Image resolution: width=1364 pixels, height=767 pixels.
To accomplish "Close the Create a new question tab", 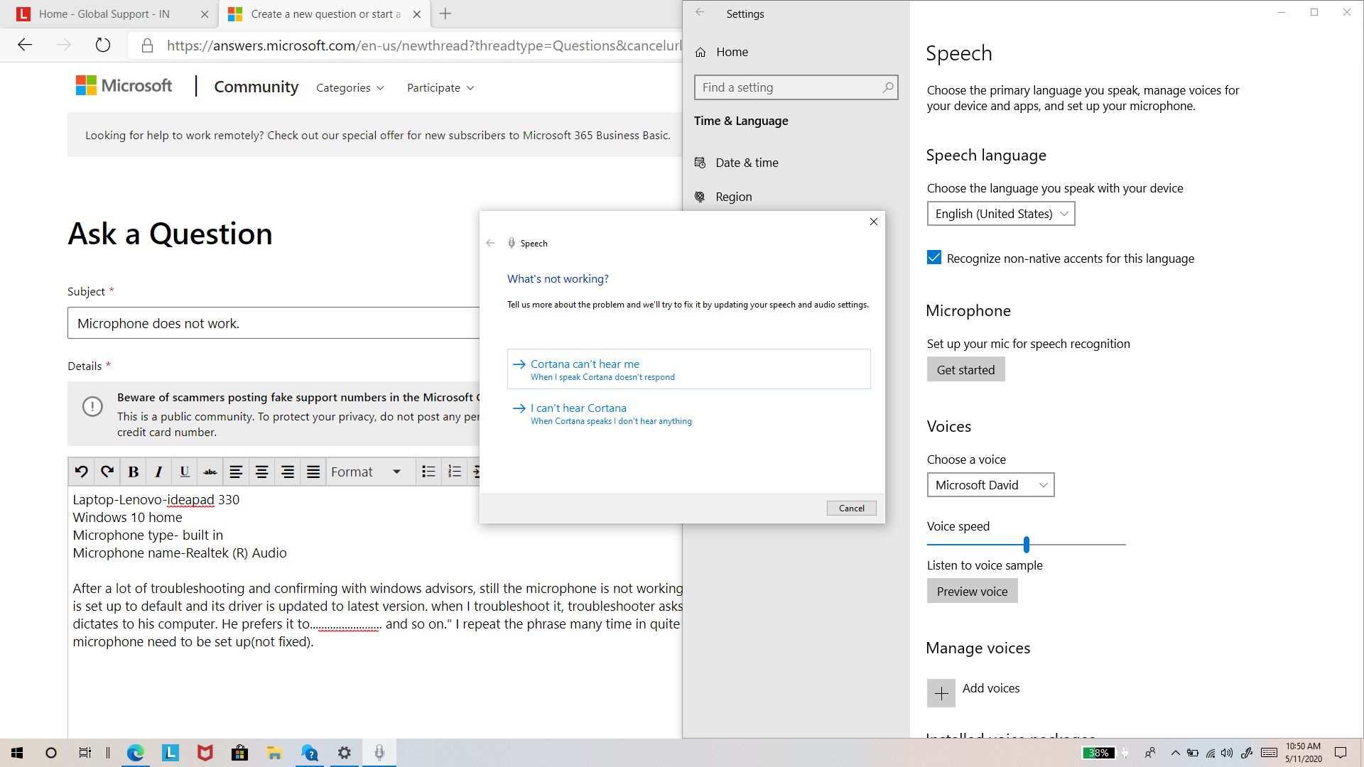I will click(x=417, y=14).
